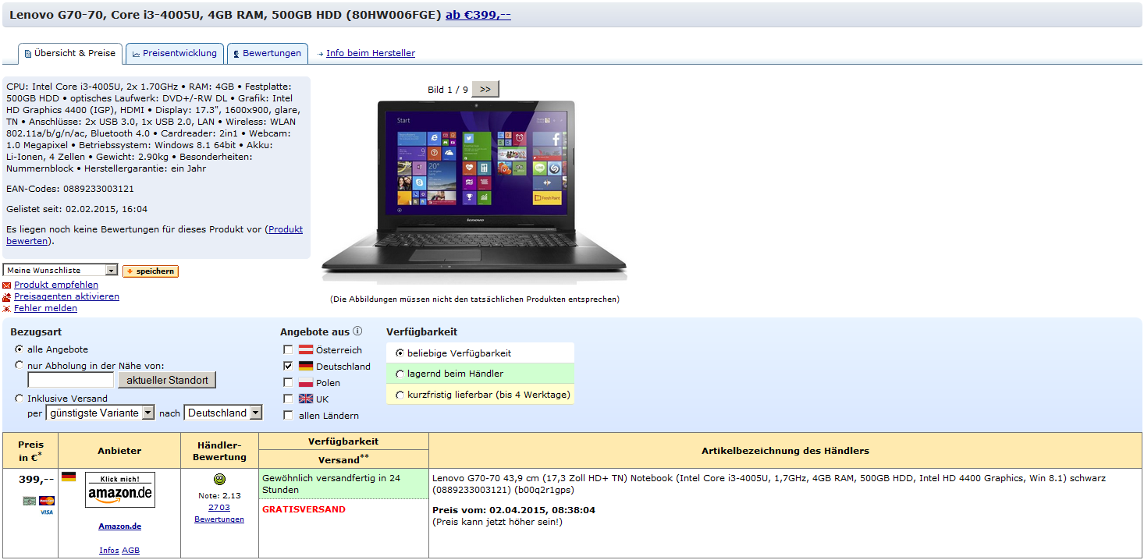The image size is (1144, 560).
Task: Select kurzfristig lieferbar option
Action: pos(400,395)
